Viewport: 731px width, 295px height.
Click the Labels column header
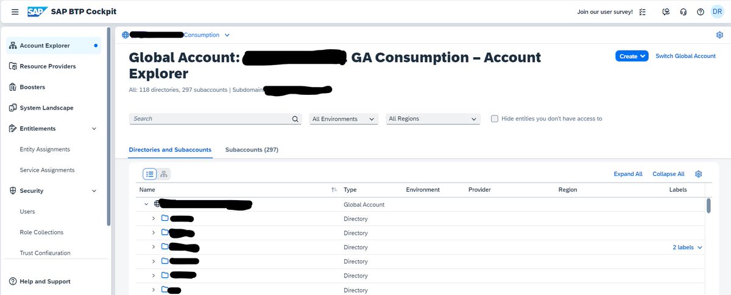point(678,190)
